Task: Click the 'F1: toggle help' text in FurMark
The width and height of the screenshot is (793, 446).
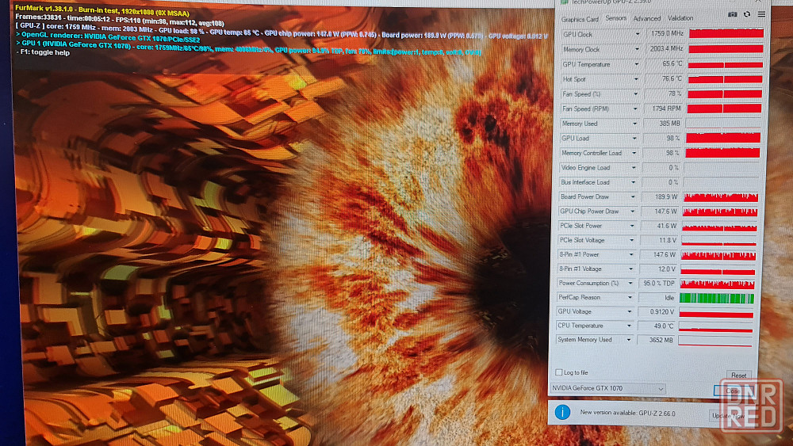Action: pyautogui.click(x=43, y=52)
